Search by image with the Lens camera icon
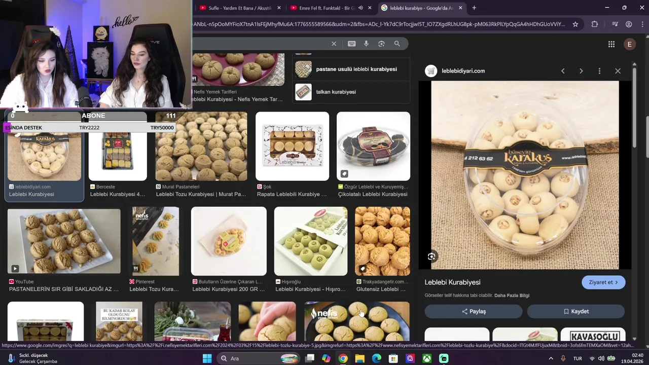Image resolution: width=649 pixels, height=365 pixels. (381, 44)
